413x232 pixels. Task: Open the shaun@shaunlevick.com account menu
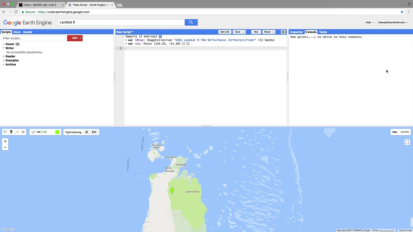393,23
